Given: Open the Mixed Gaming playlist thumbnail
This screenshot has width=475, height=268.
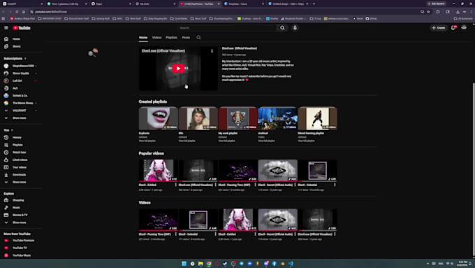Looking at the screenshot, I should pos(317,118).
